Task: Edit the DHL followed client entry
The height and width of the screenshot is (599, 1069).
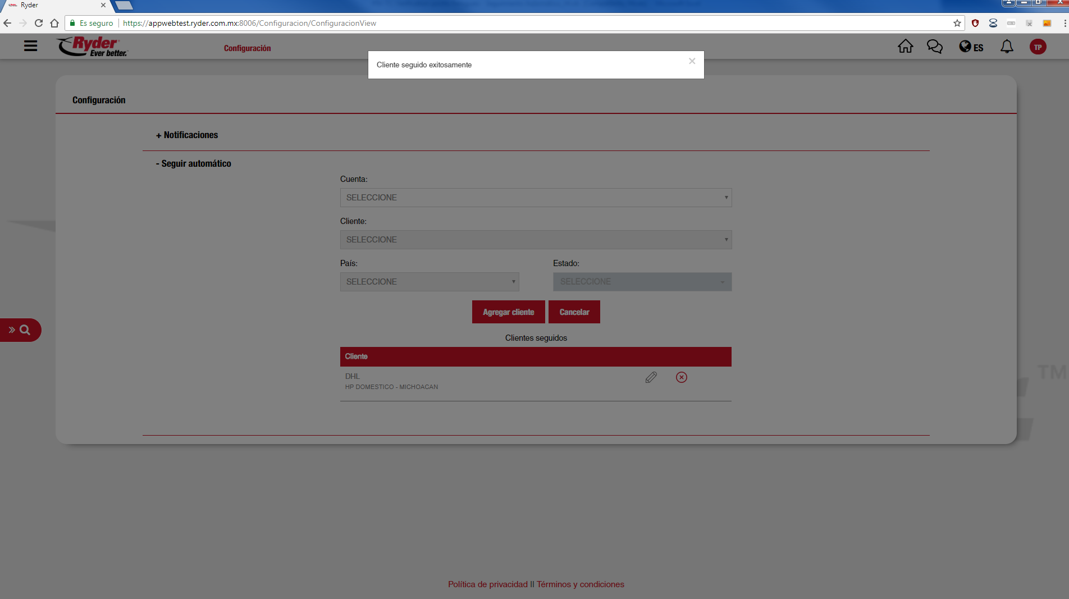Action: pos(651,378)
